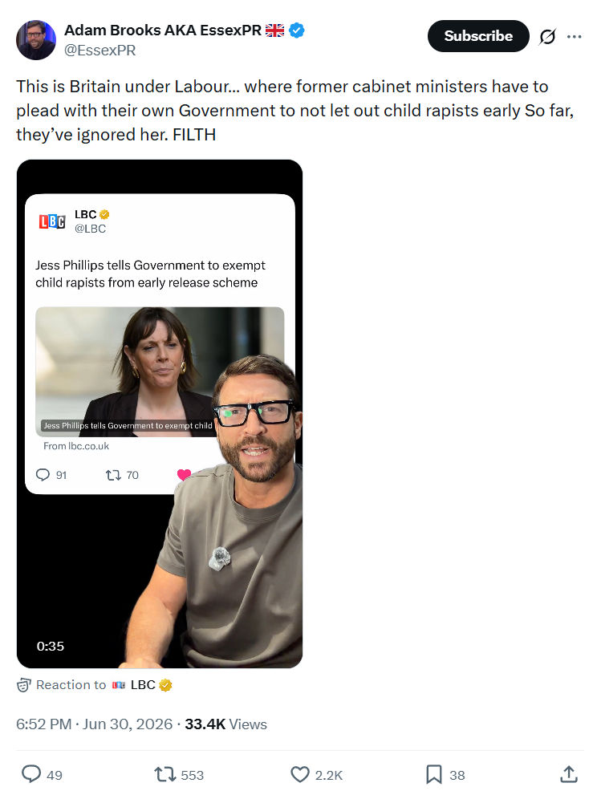The width and height of the screenshot is (593, 795).
Task: Click the reaction masks icon
Action: click(24, 685)
